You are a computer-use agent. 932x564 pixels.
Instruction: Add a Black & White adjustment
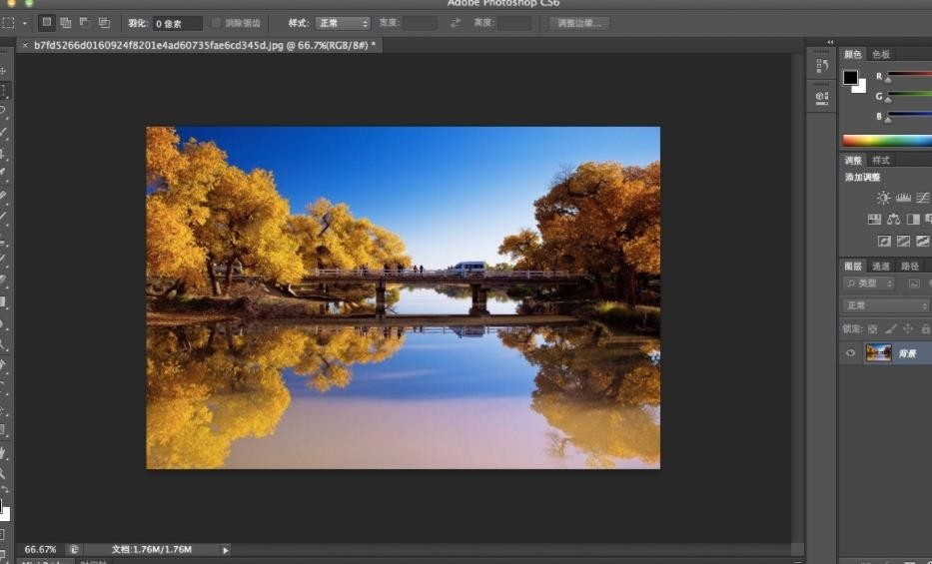click(913, 219)
